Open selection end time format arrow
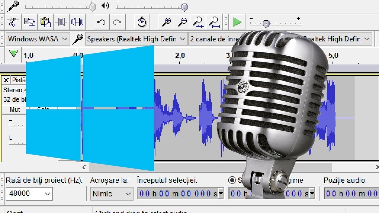 (311, 194)
